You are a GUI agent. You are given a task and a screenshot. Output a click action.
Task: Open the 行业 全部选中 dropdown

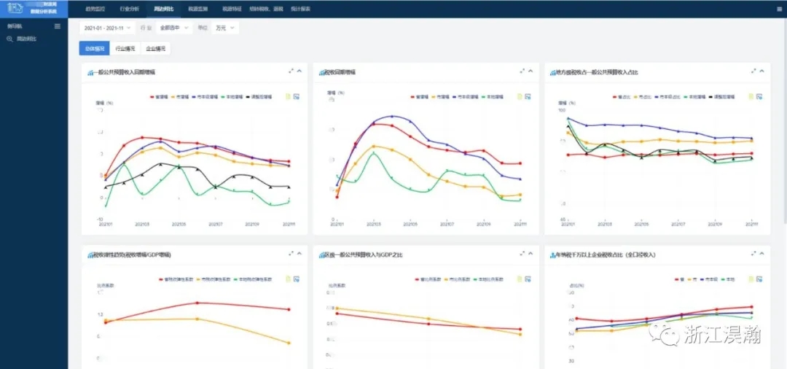[172, 28]
